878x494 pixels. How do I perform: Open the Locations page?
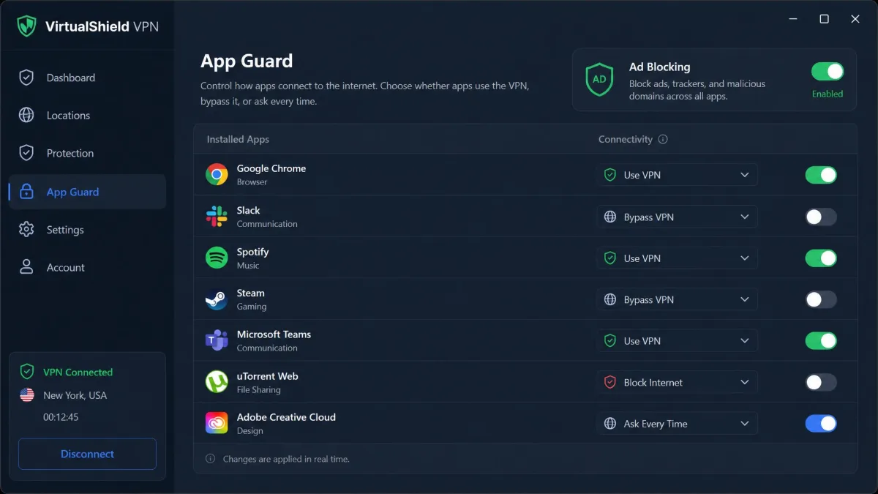[87, 115]
